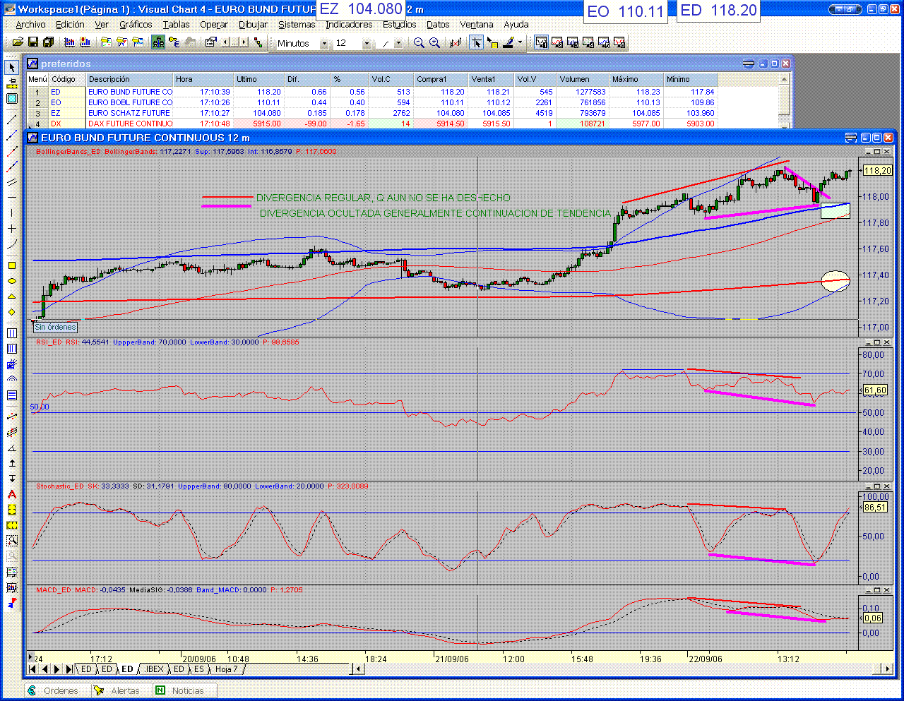Click the Open file folder icon
This screenshot has height=701, width=904.
click(x=18, y=43)
